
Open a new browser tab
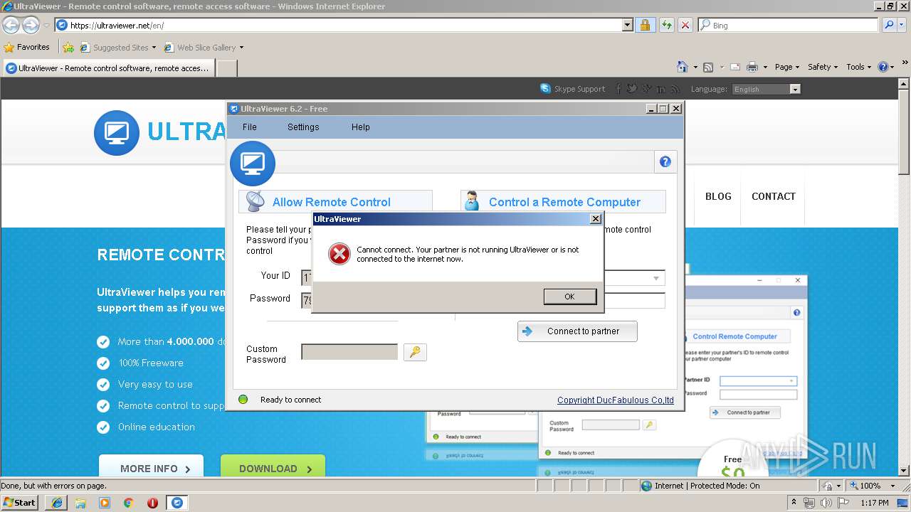[x=226, y=68]
